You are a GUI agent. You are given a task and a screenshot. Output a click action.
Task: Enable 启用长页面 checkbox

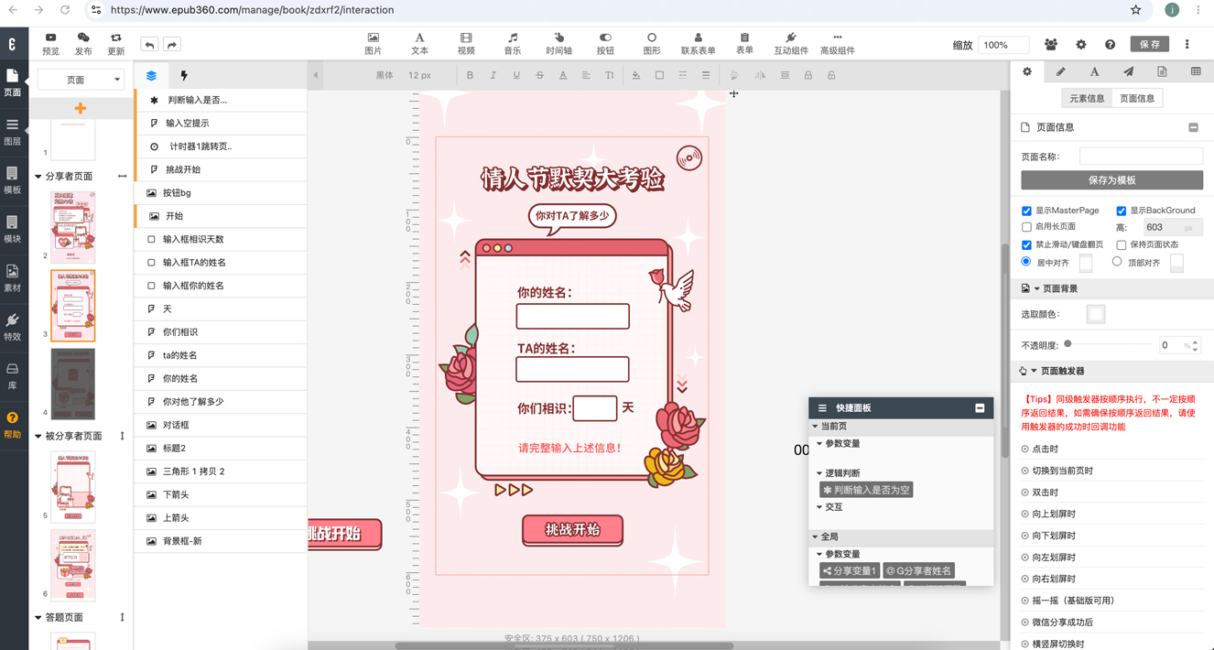point(1026,227)
